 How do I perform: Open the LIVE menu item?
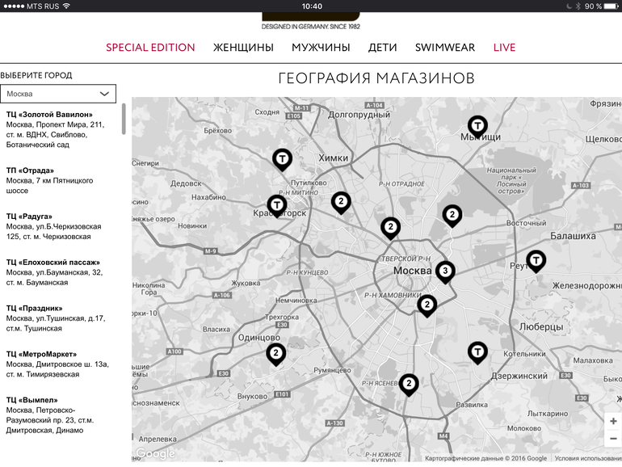504,48
